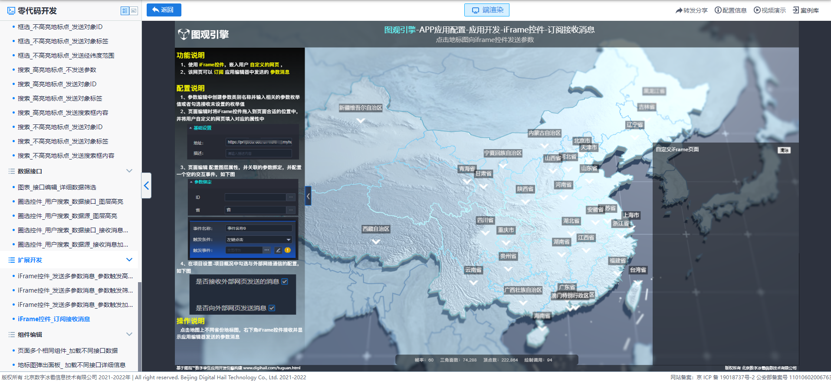Click the 图观引擎 logo

click(x=204, y=34)
